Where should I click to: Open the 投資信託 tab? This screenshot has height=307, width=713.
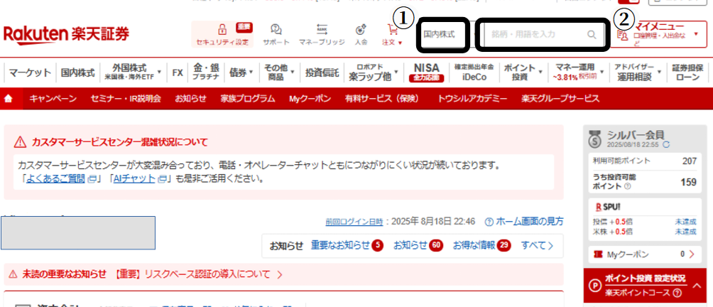click(x=322, y=72)
